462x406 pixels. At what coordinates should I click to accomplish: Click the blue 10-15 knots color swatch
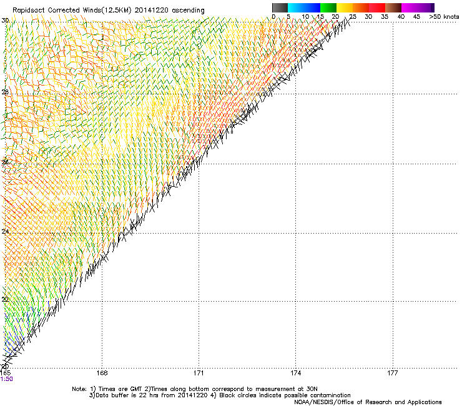[x=312, y=7]
